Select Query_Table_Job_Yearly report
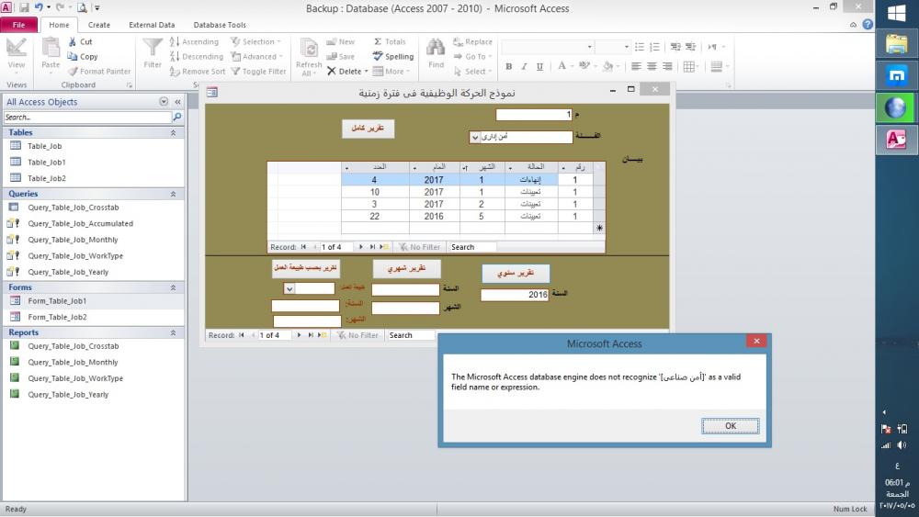 pos(68,395)
